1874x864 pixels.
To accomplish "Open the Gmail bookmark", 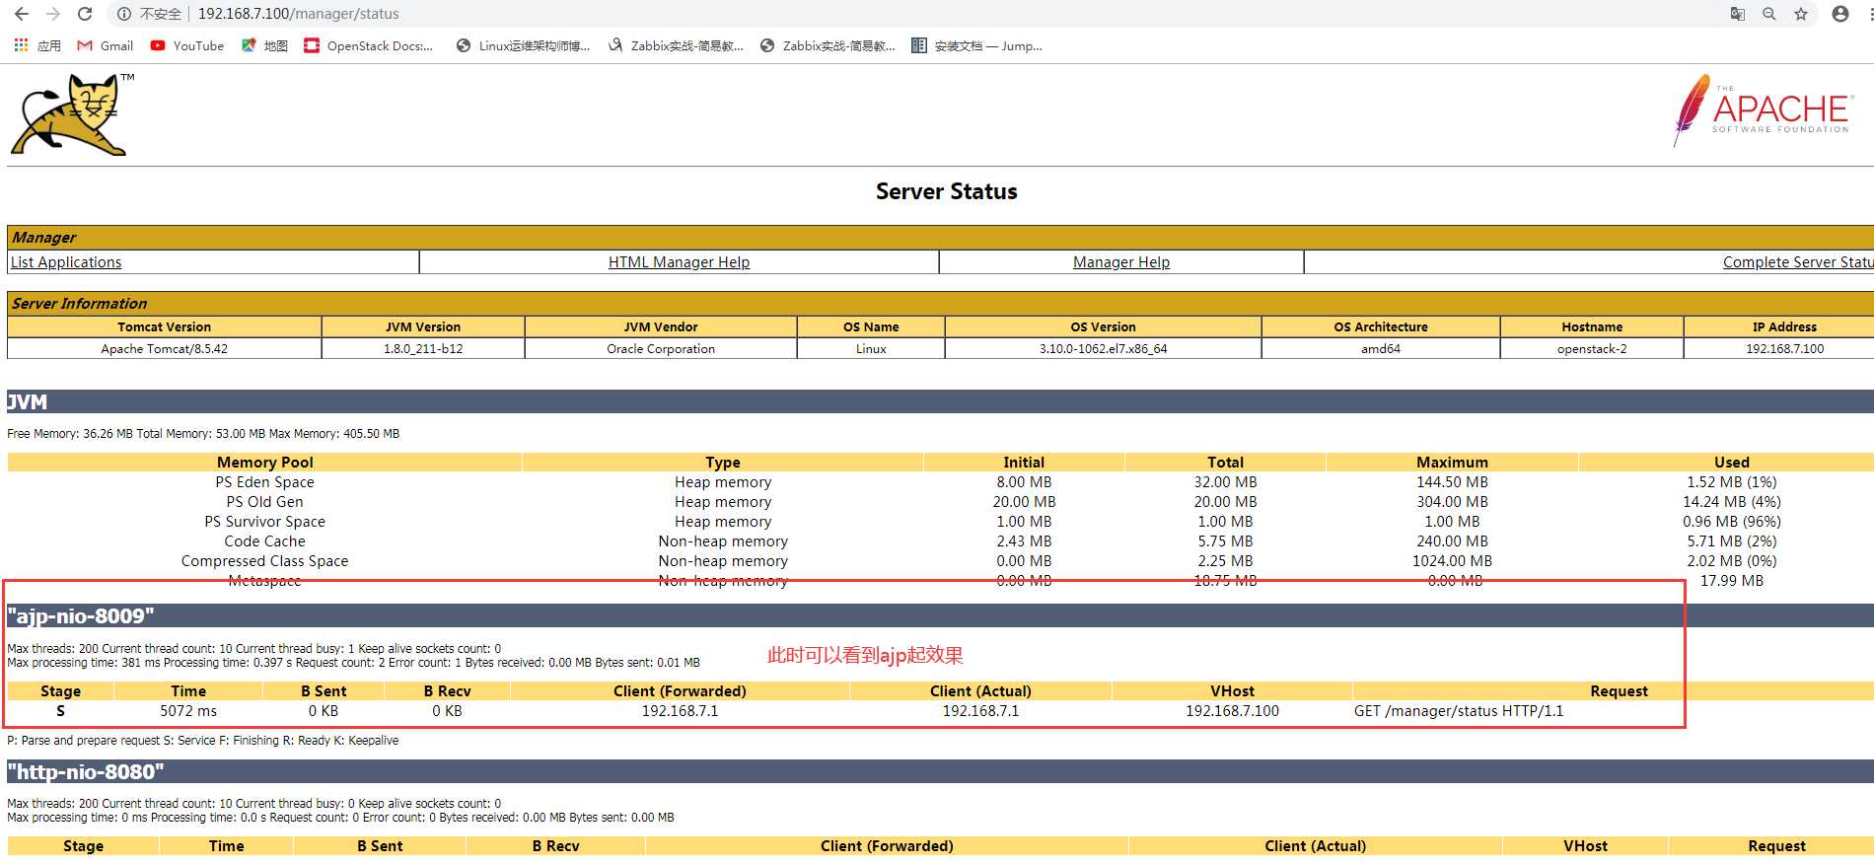I will (105, 45).
